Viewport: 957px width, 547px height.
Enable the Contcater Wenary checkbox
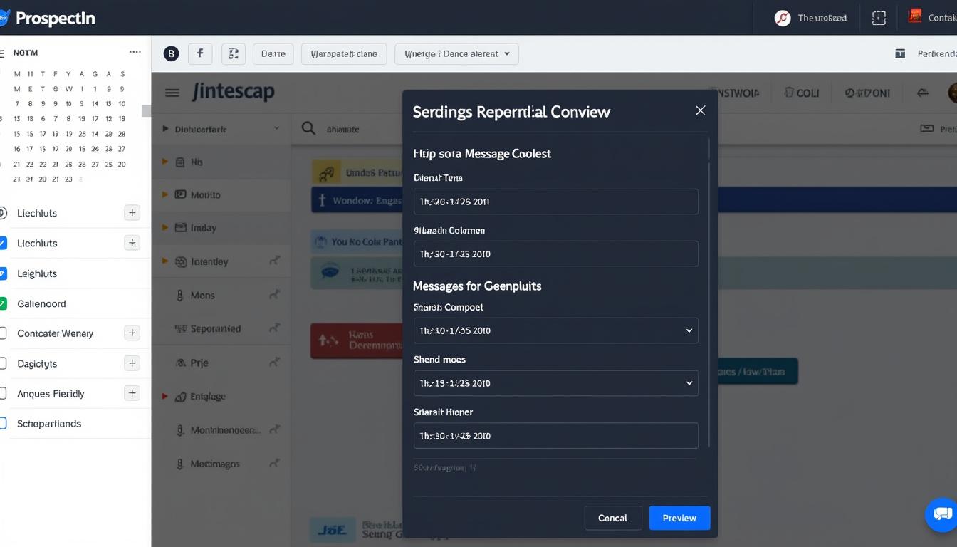3,333
